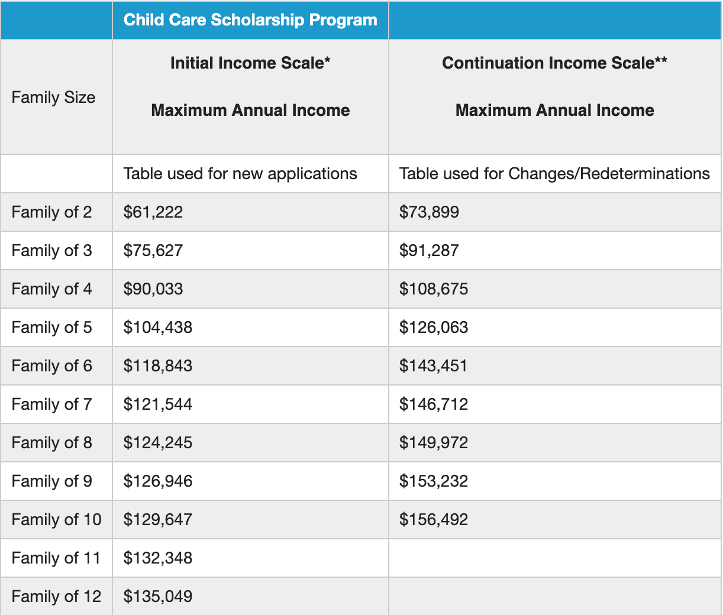Select 'Table used for new applications' text
The image size is (723, 615).
coord(240,174)
